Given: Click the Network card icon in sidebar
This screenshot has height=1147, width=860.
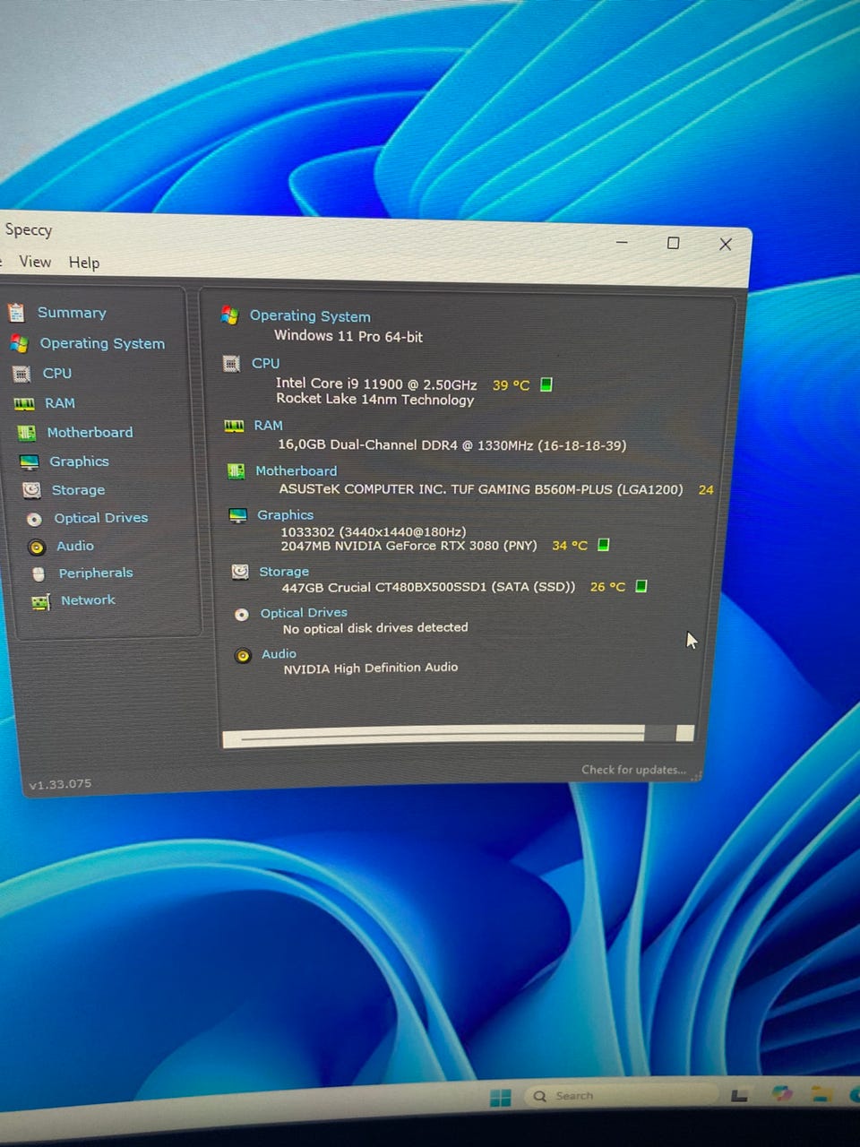Looking at the screenshot, I should pyautogui.click(x=40, y=601).
